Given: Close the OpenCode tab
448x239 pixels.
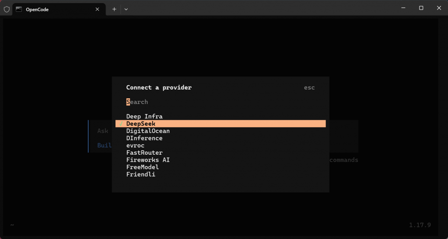Looking at the screenshot, I should coord(97,9).
